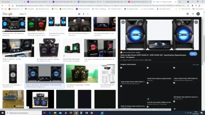Open "Lançamento 2014" YouTube thumbnail
The width and height of the screenshot is (205, 115).
tap(14, 24)
